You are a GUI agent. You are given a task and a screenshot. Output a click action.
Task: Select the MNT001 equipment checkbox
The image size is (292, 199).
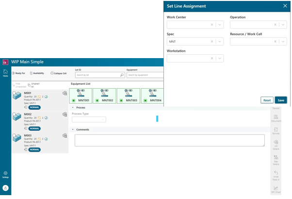[x=73, y=100]
